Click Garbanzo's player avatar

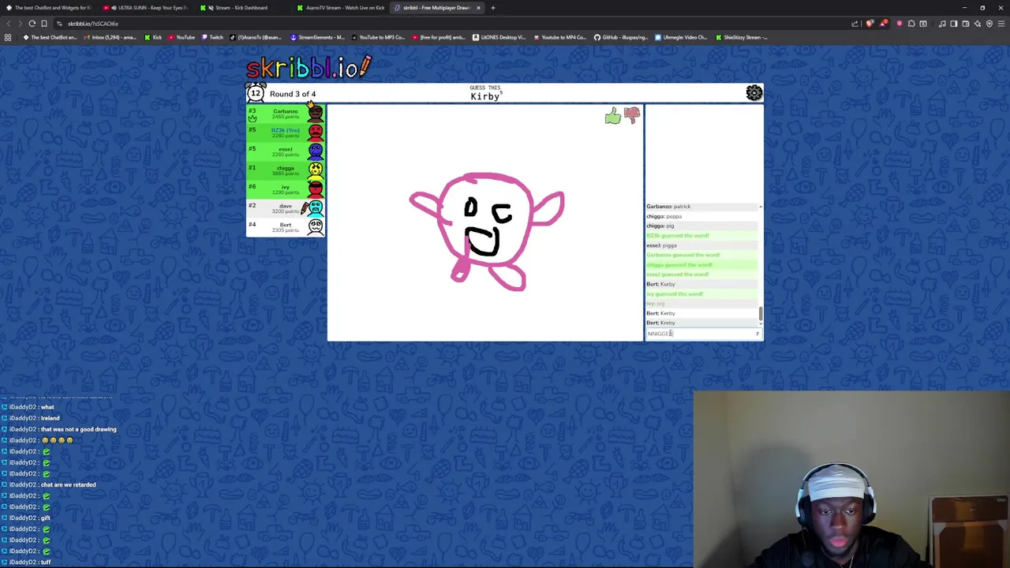tap(315, 113)
